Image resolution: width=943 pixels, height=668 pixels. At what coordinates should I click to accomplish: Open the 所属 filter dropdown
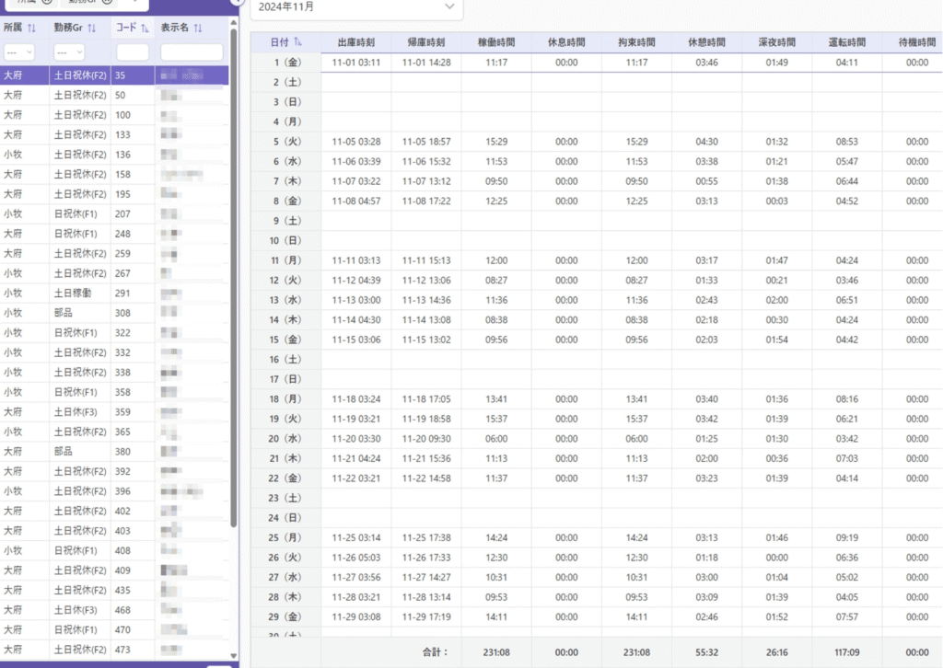(18, 52)
